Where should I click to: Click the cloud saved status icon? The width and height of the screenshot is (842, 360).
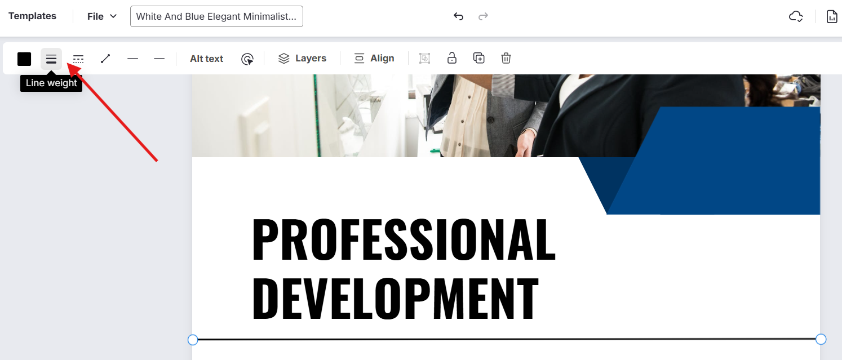(795, 16)
